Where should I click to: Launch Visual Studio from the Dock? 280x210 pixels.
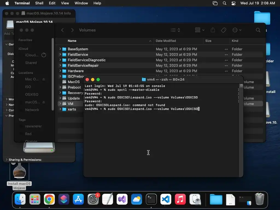tap(122, 199)
